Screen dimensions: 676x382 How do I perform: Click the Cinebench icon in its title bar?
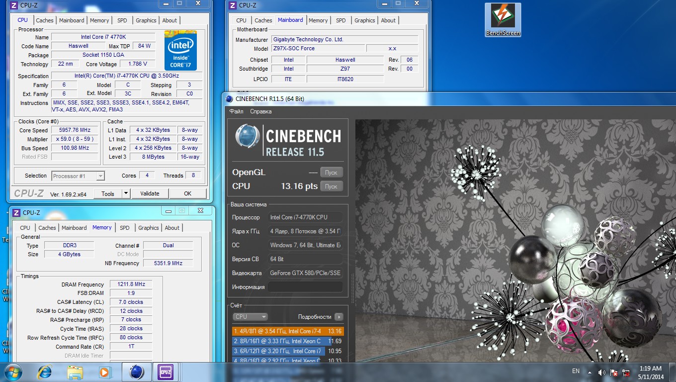[x=229, y=98]
